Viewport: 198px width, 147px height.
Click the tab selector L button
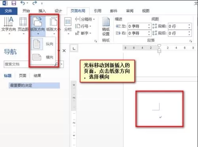click(74, 48)
